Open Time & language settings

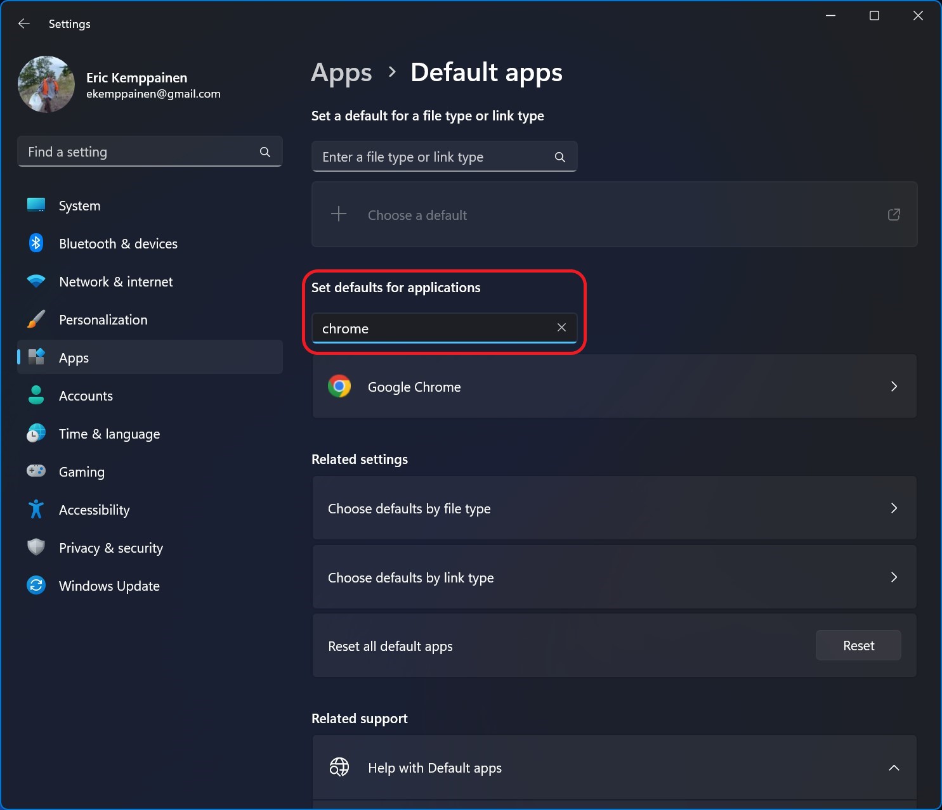(150, 434)
